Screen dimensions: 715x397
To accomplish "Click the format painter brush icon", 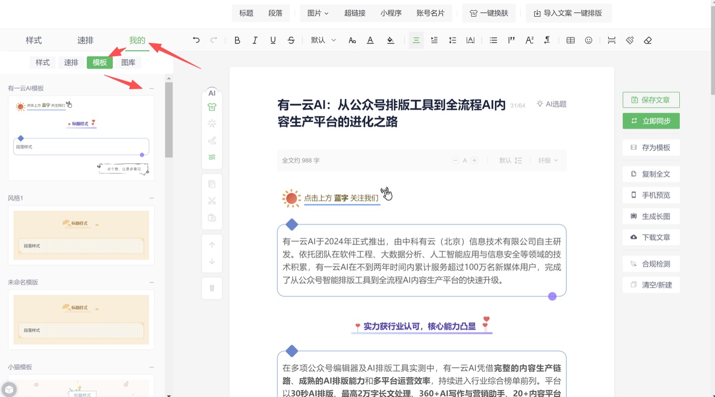I will pos(630,40).
